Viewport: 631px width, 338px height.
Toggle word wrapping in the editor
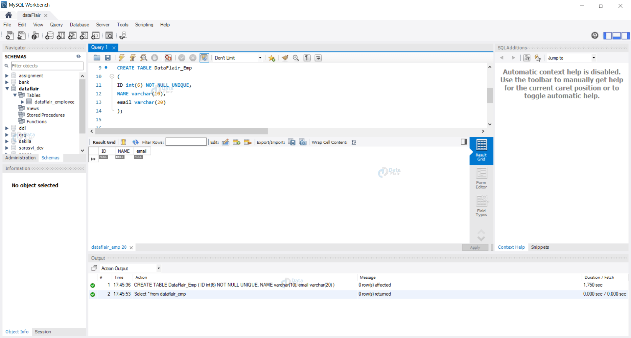click(x=318, y=58)
